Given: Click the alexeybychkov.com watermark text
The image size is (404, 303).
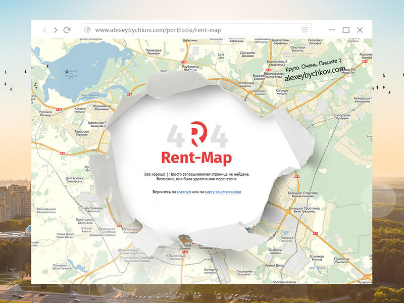Looking at the screenshot, I should coord(315,74).
